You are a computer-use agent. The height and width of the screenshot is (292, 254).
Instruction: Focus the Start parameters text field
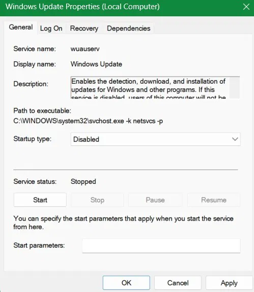[x=161, y=246]
